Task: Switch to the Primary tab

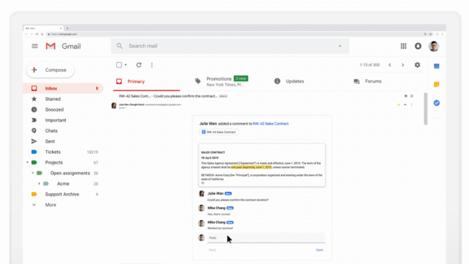Action: coord(147,82)
